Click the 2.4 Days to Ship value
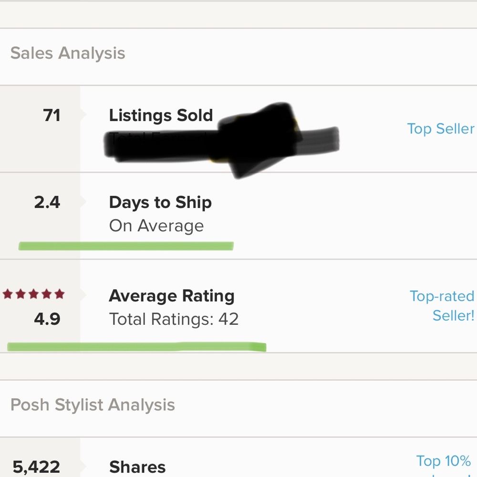 [x=47, y=202]
